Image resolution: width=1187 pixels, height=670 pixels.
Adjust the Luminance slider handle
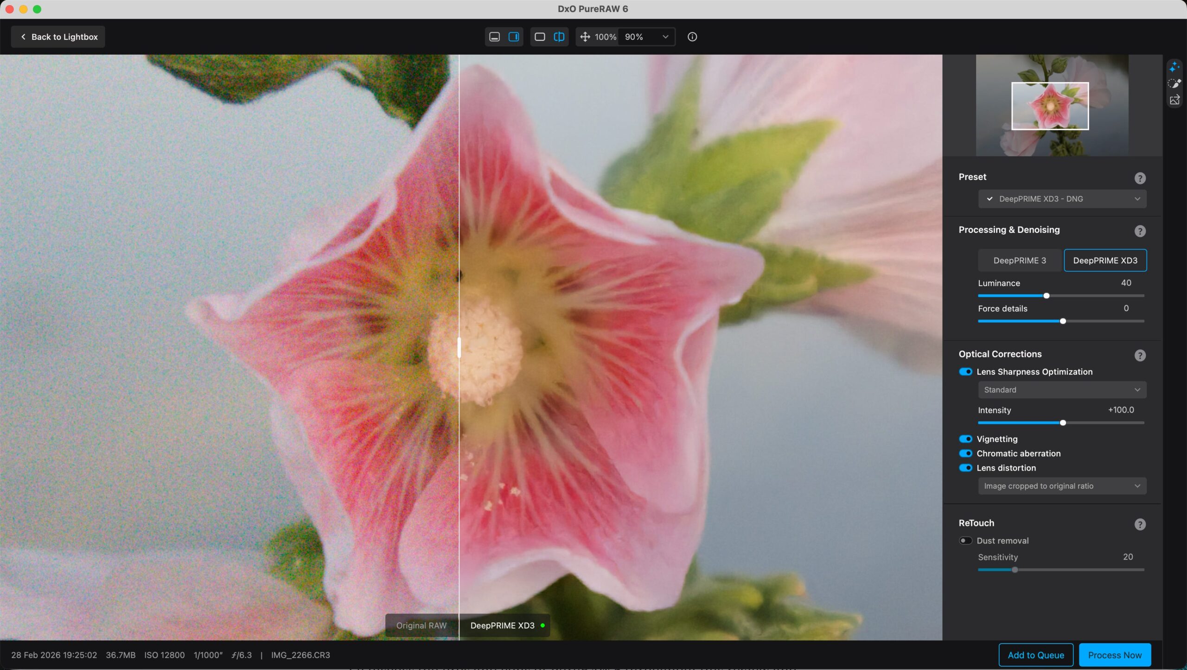1047,296
